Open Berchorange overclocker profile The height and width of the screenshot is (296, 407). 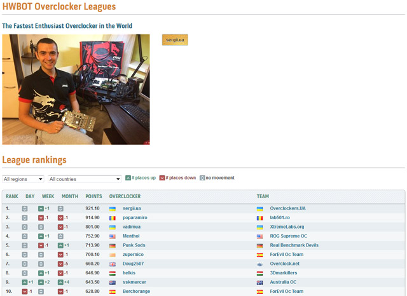137,292
